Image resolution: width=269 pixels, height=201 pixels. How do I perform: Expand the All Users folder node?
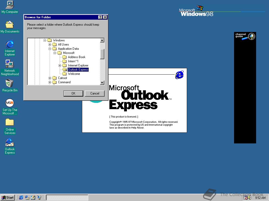(x=50, y=44)
